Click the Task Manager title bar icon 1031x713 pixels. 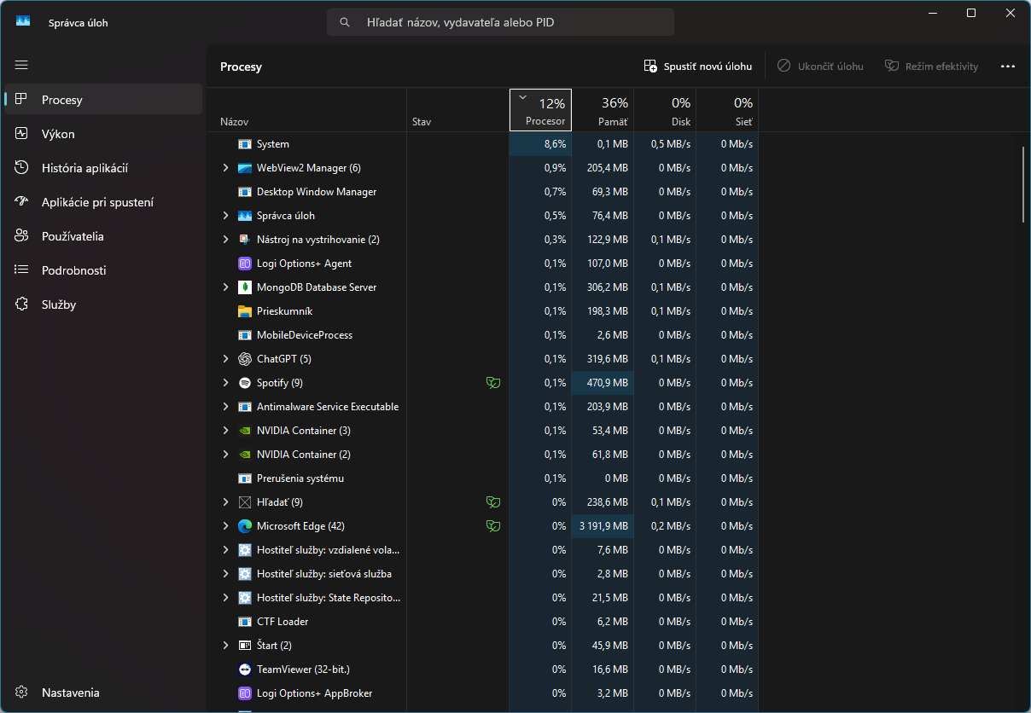(23, 22)
